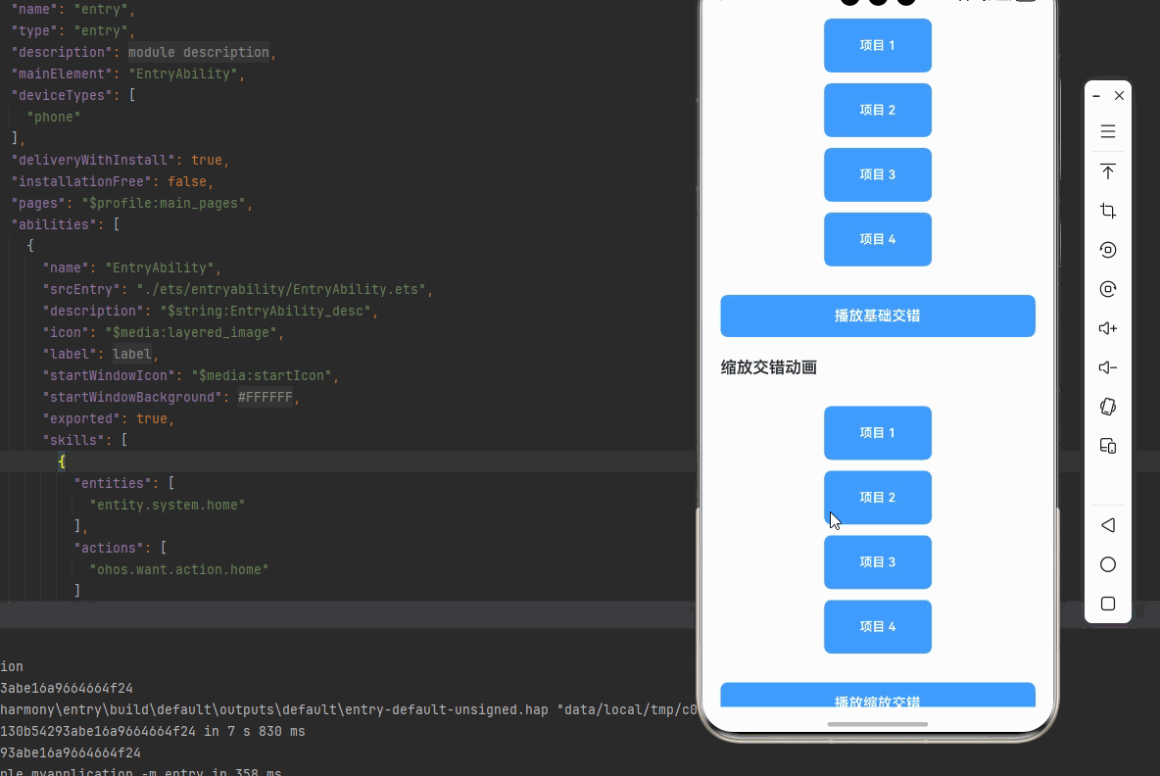Click the "abilities" key line
The width and height of the screenshot is (1160, 776).
click(x=65, y=224)
